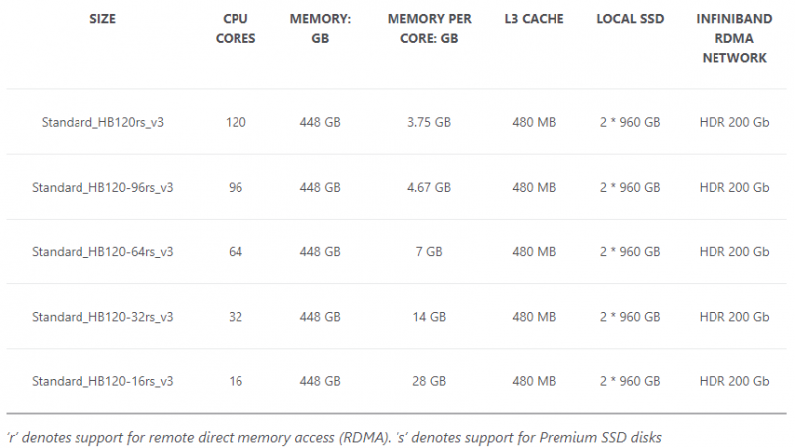Click the INFINIBAND RDMA NETWORK header
Viewport: 795px width, 448px height.
(734, 38)
